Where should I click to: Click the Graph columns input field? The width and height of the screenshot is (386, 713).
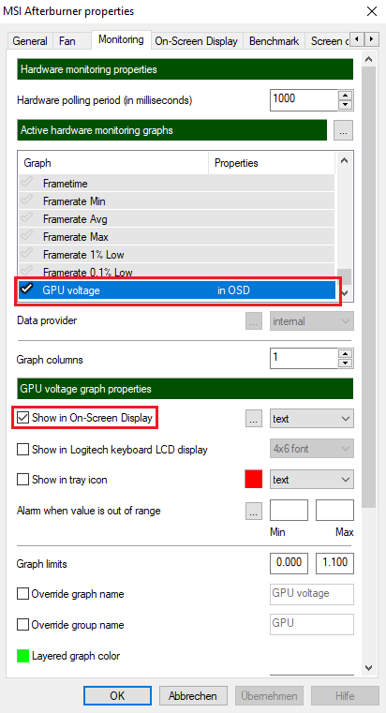pos(304,359)
